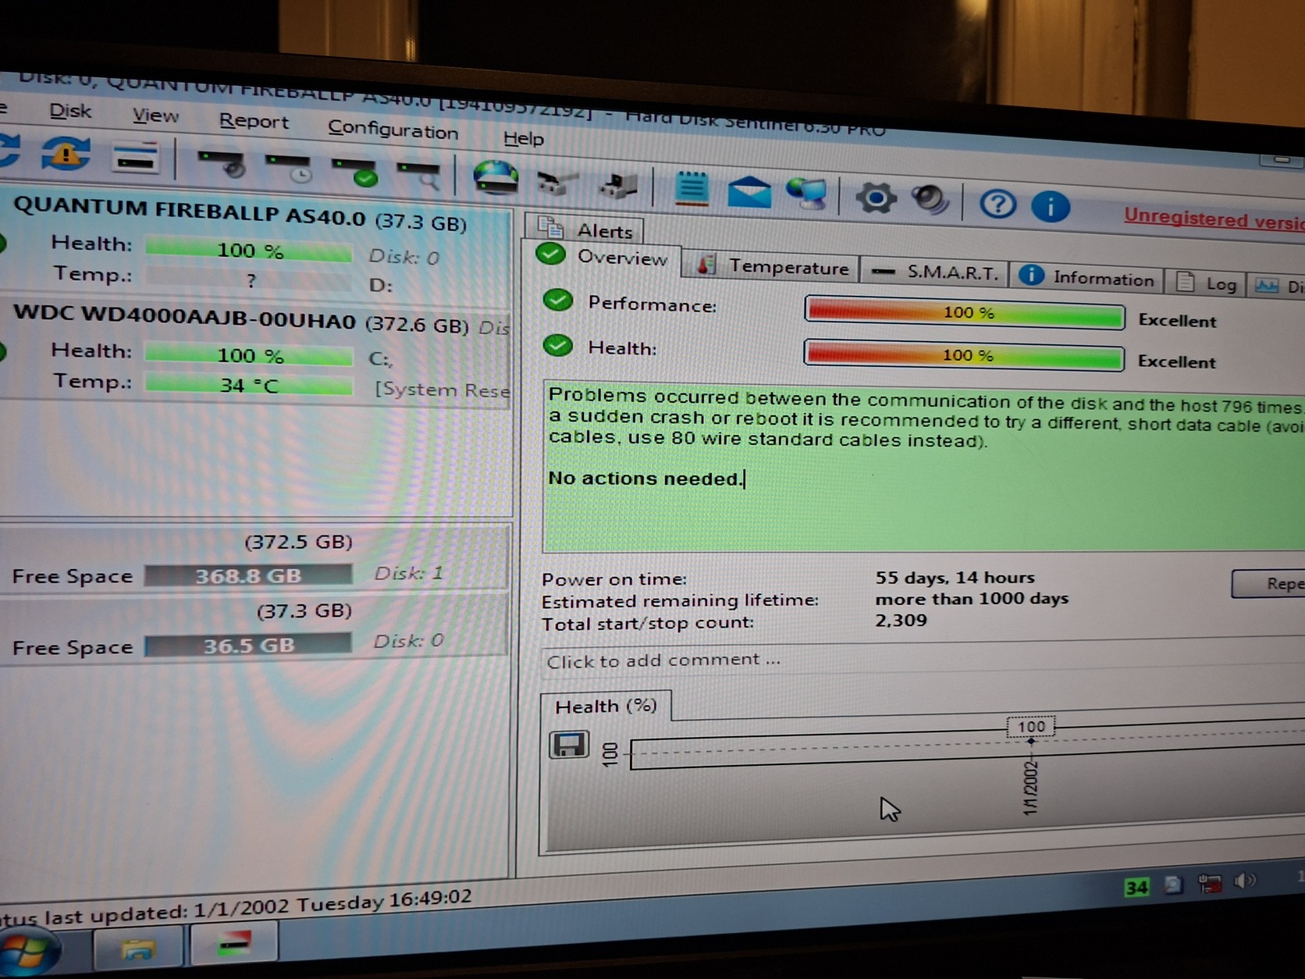This screenshot has height=979, width=1305.
Task: Click the WDC disk 34 °C temperature bar
Action: [x=249, y=384]
